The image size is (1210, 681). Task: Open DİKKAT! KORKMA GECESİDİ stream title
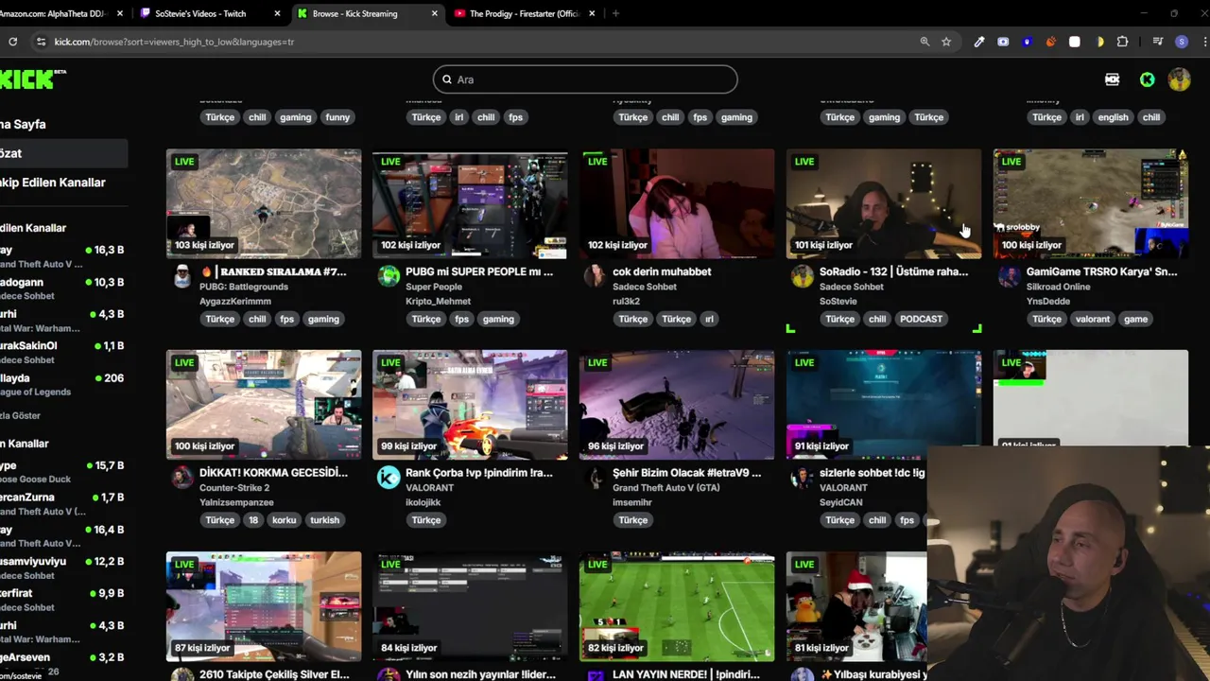[273, 473]
